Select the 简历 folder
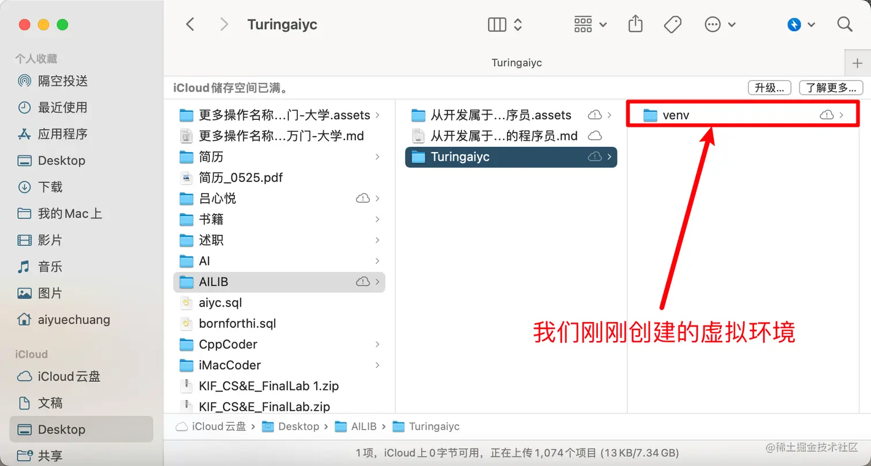The height and width of the screenshot is (466, 871). 279,157
